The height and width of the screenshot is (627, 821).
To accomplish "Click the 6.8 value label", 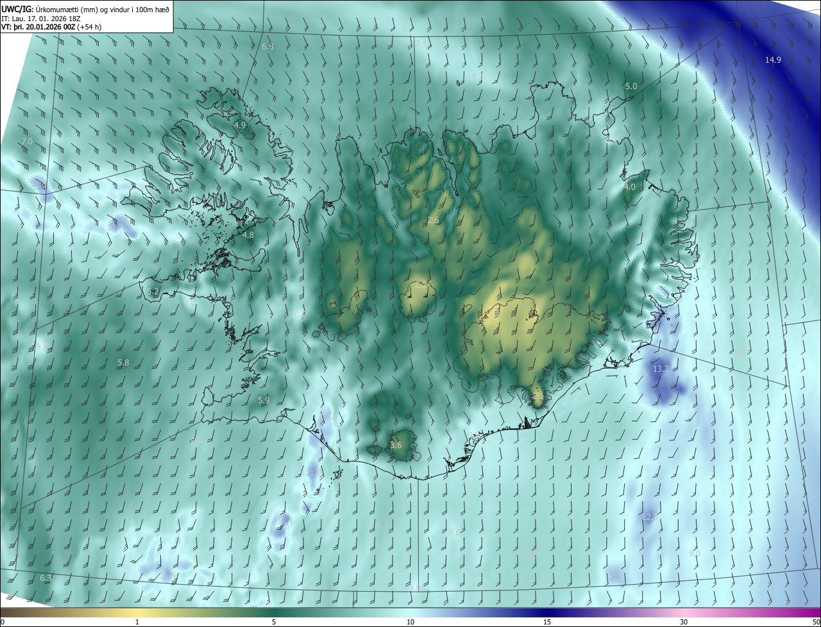I will pos(267,47).
